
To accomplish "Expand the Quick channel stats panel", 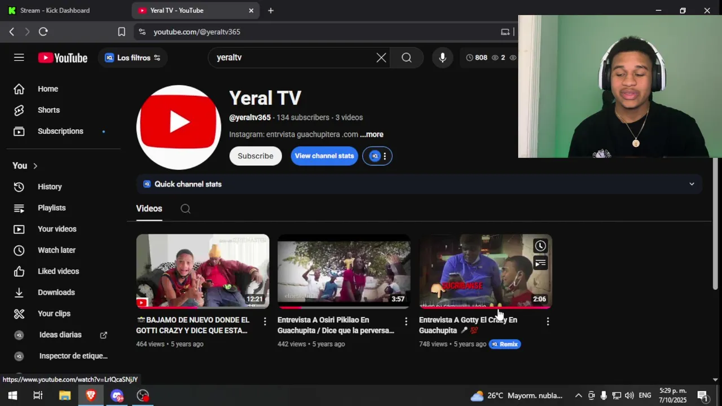I will (x=692, y=184).
